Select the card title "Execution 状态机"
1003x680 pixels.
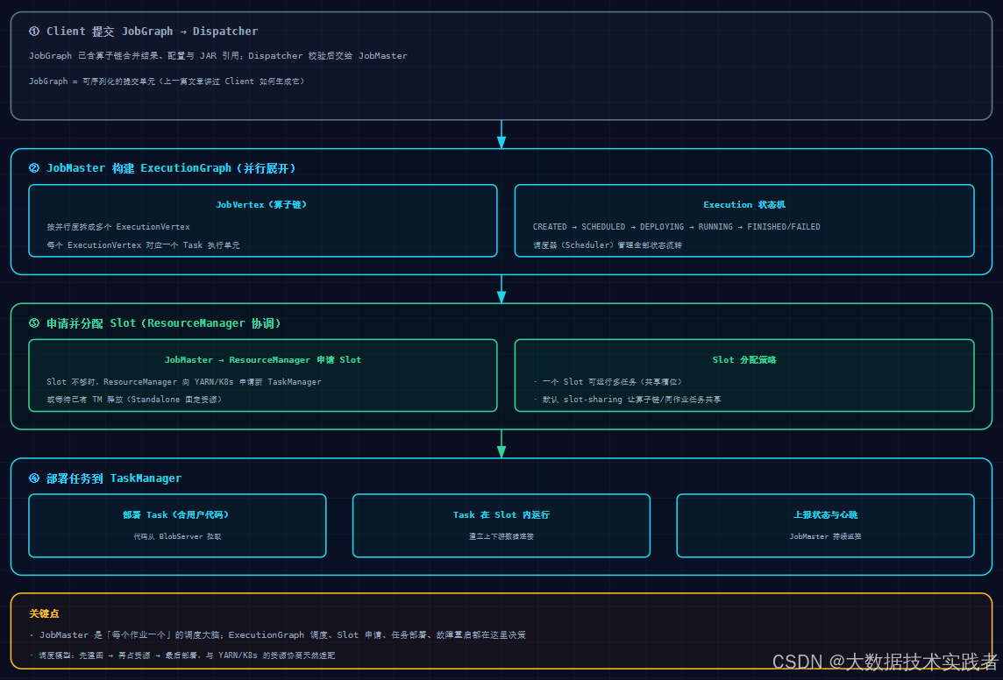tap(744, 204)
